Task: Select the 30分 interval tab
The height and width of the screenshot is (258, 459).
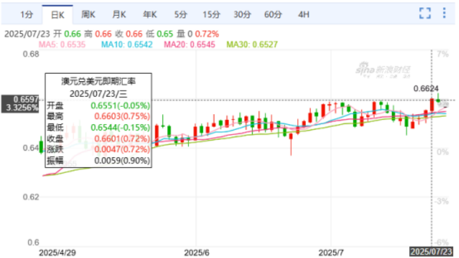Action: click(x=242, y=15)
